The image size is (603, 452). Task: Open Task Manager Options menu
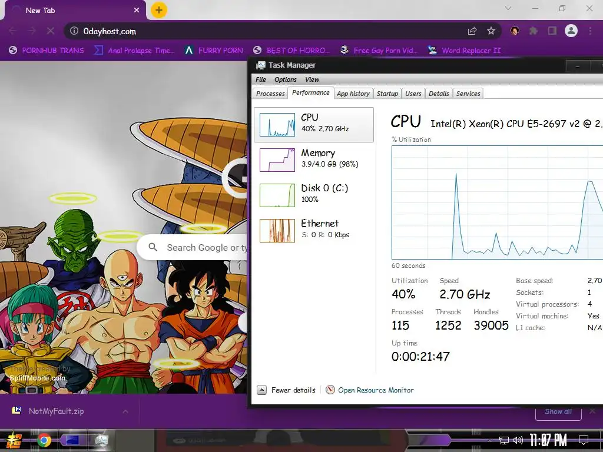click(286, 79)
